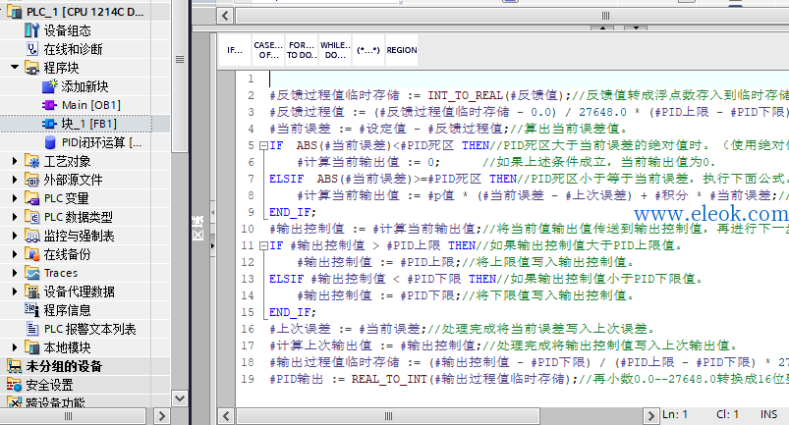
Task: Expand the 在线备份 tree node
Action: (x=15, y=253)
